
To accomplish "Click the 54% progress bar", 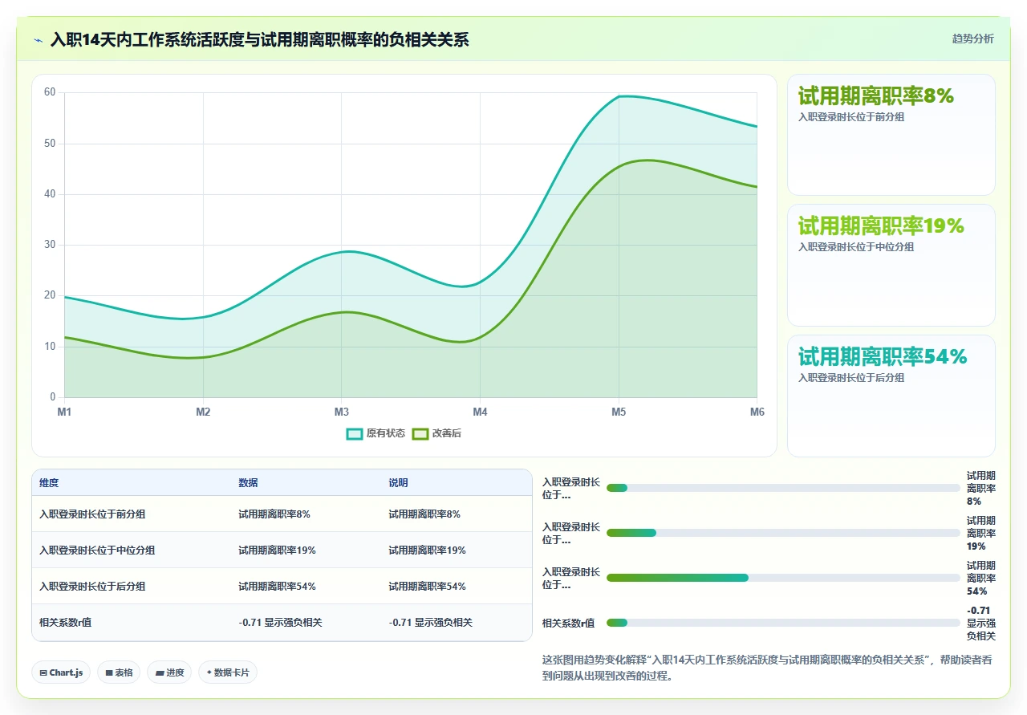I will 783,578.
